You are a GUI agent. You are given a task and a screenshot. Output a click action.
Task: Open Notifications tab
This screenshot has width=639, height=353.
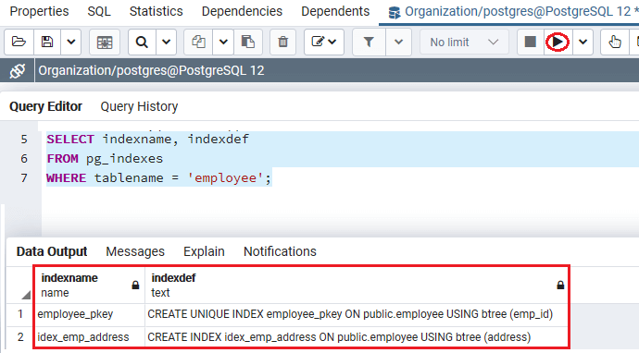pos(280,251)
